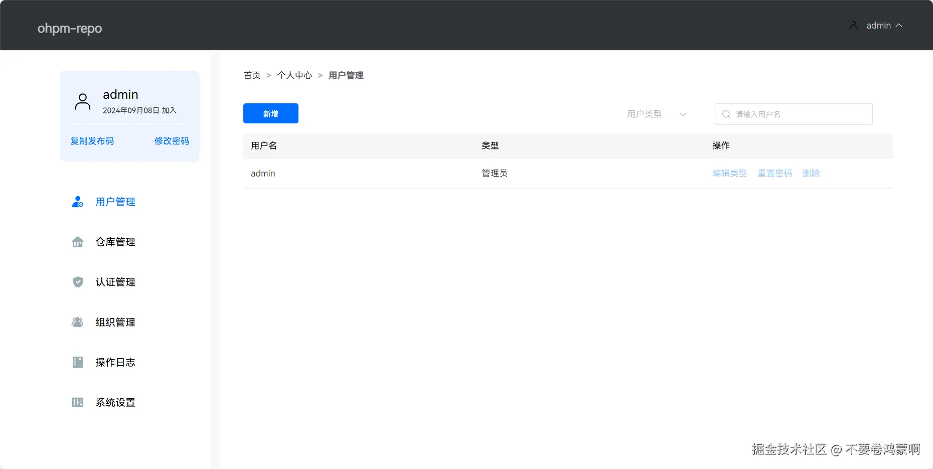The width and height of the screenshot is (933, 469).
Task: Open 系统设置 in the sidebar
Action: pos(115,402)
